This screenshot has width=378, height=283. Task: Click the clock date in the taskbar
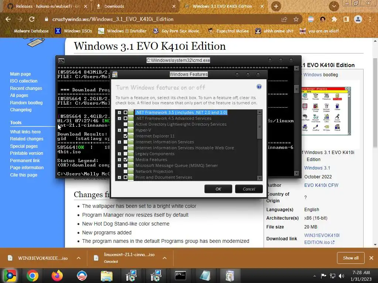click(361, 279)
